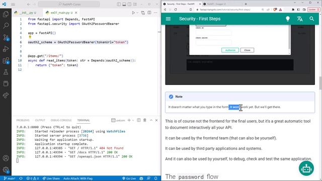
Task: Switch to the PROBLEMS panel tab
Action: [x=23, y=120]
